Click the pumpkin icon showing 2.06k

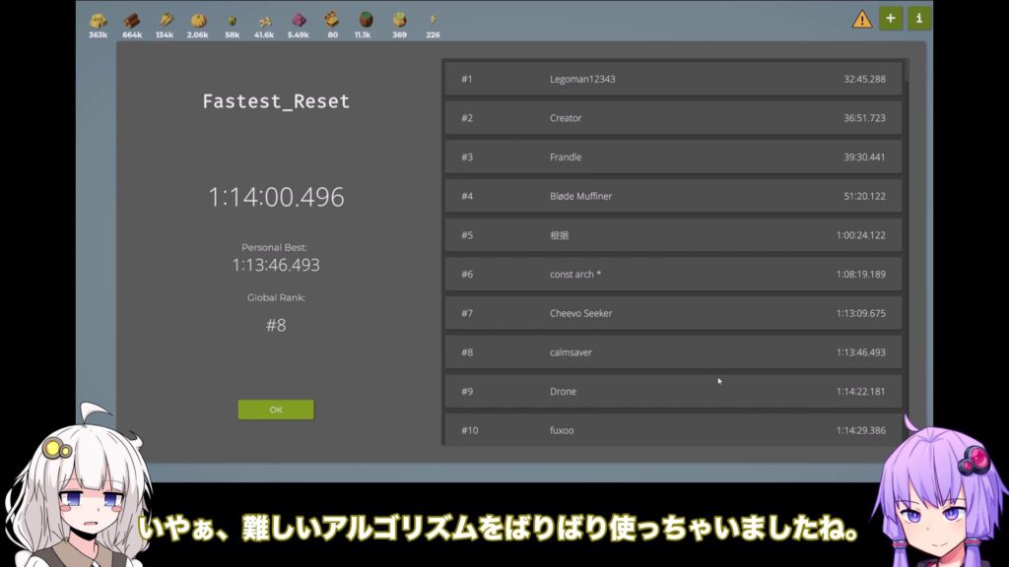(198, 21)
